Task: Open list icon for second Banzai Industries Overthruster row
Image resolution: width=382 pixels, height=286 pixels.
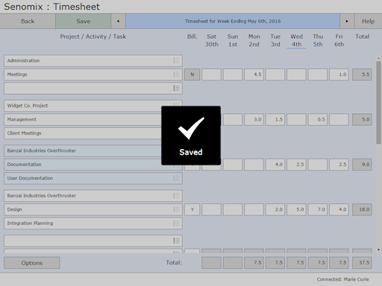Action: click(x=176, y=196)
